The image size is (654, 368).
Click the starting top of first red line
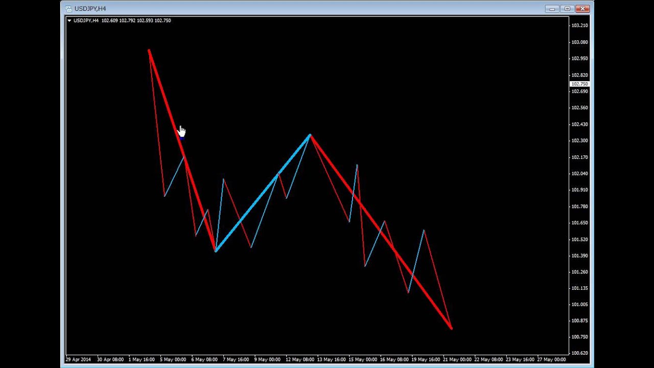[149, 50]
